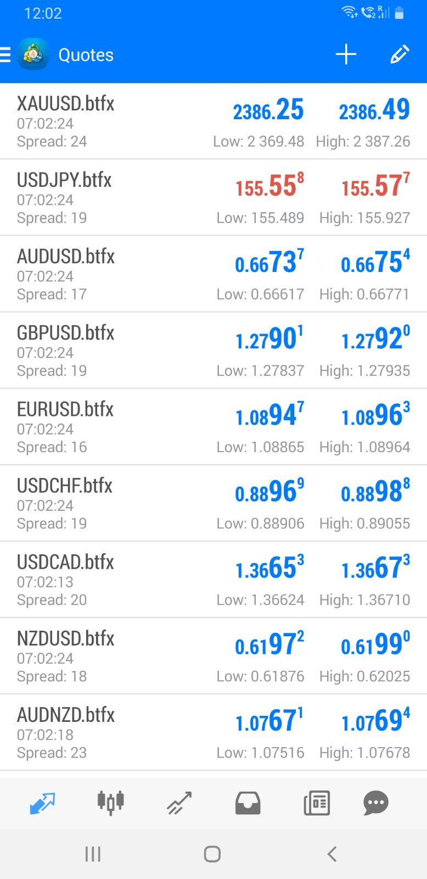Open the EURUSD.btfx quote row
Screen dimensions: 427x879
110,427
